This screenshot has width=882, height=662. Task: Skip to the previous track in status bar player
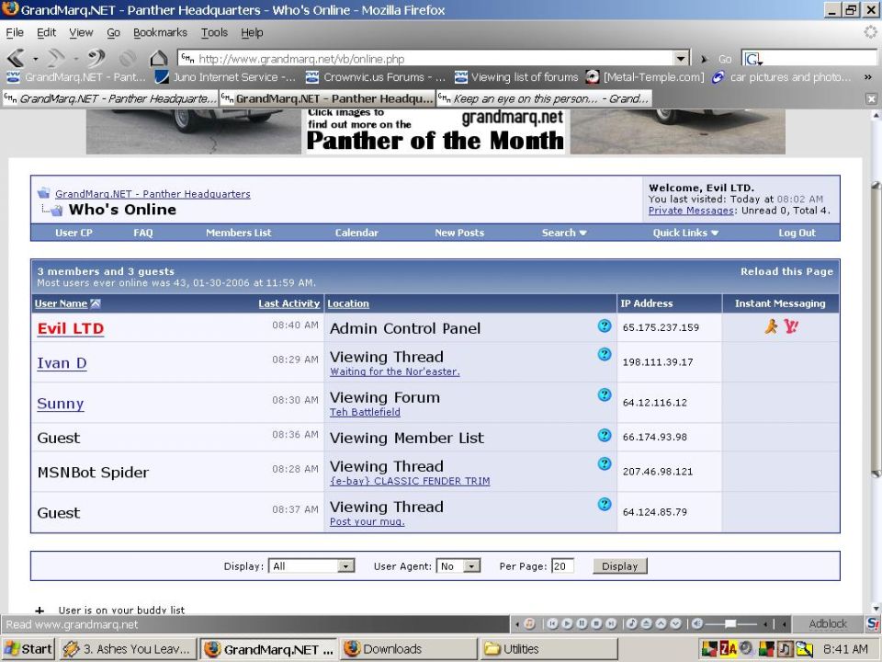pyautogui.click(x=552, y=623)
